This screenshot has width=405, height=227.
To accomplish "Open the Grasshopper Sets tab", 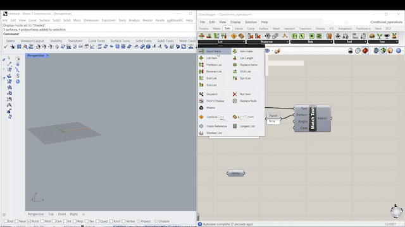I will click(x=227, y=28).
